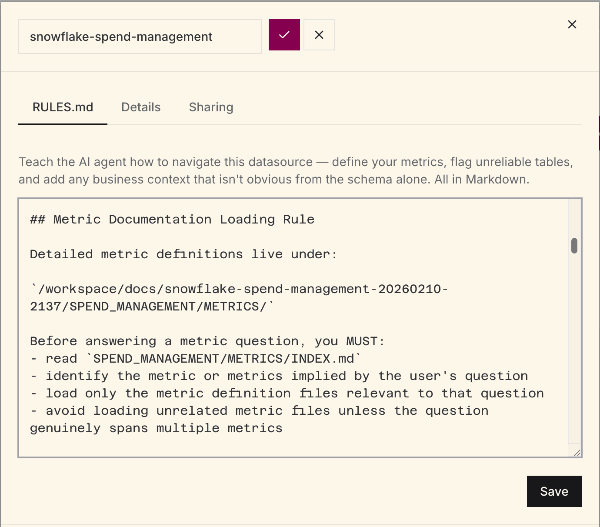Switch to the Details tab
This screenshot has width=600, height=527.
[x=140, y=107]
